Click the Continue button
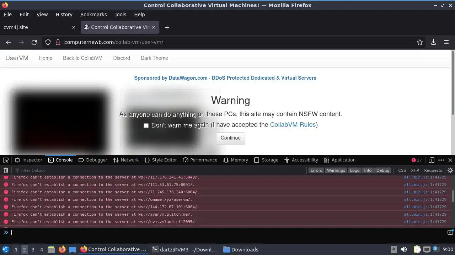This screenshot has height=255, width=455. [231, 138]
